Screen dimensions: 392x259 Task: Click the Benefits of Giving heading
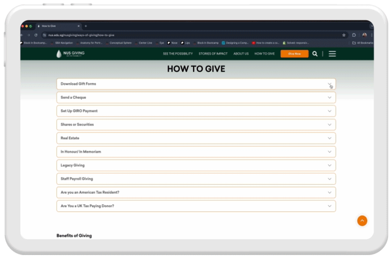tap(74, 236)
